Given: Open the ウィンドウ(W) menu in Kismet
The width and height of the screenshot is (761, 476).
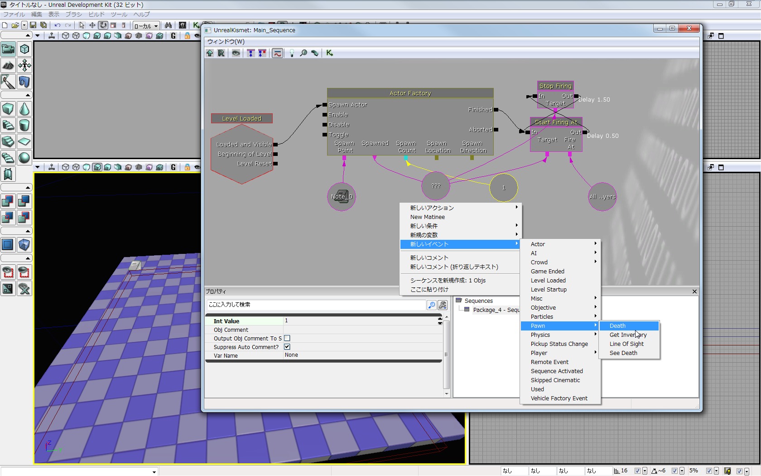Looking at the screenshot, I should point(226,42).
